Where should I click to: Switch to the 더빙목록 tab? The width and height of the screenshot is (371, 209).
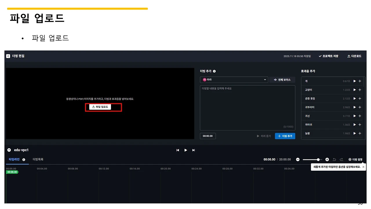coord(38,159)
